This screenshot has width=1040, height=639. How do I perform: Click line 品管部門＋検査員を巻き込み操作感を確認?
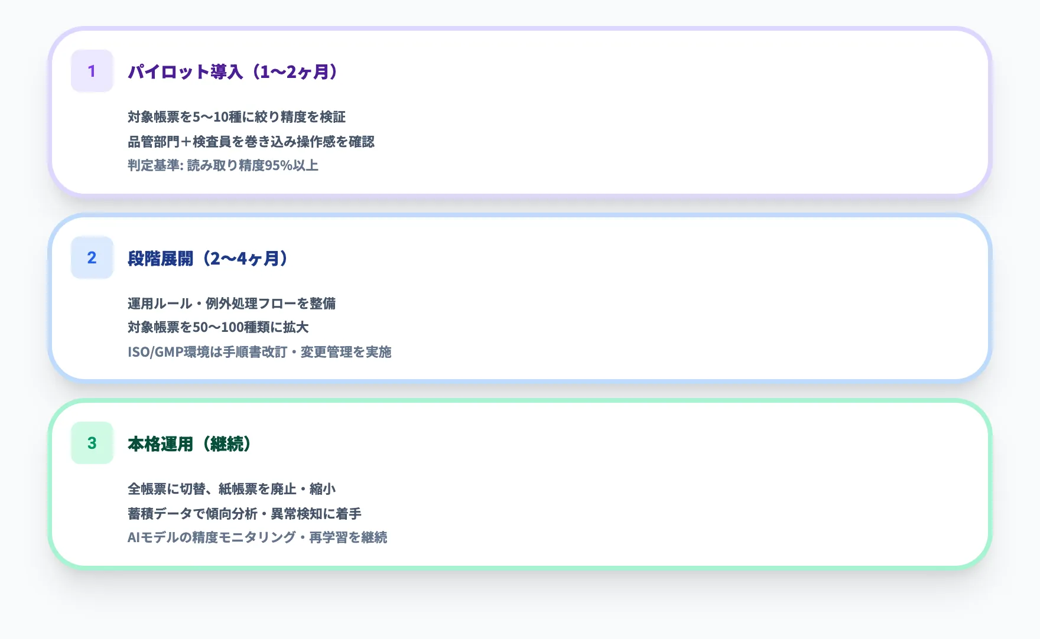tap(251, 142)
